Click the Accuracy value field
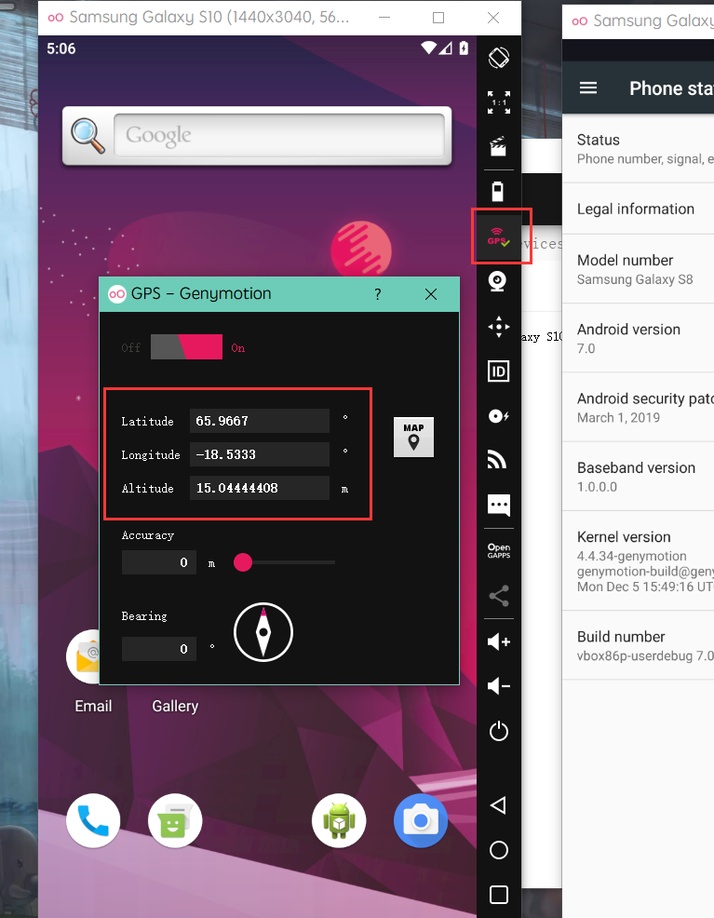 (158, 562)
